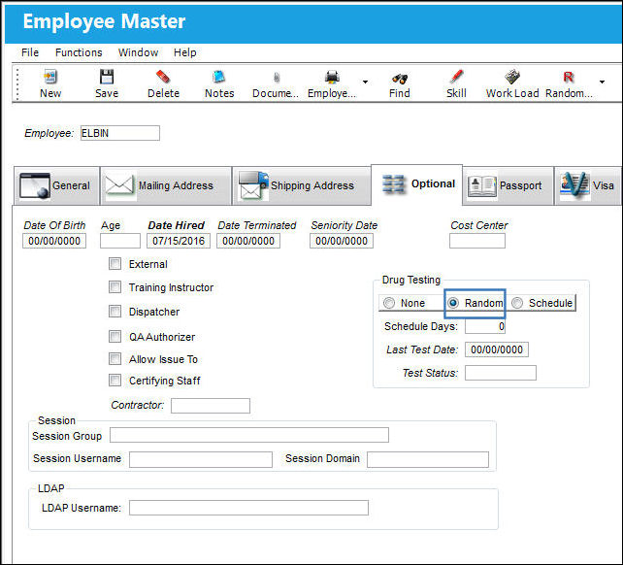Open the Functions menu
The height and width of the screenshot is (565, 623).
coord(79,52)
